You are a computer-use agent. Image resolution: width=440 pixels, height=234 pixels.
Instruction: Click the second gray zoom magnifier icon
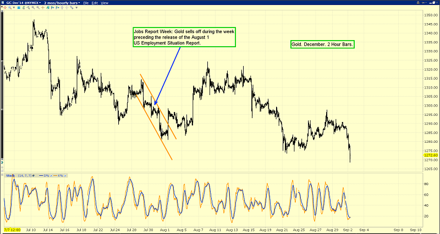tap(38, 8)
